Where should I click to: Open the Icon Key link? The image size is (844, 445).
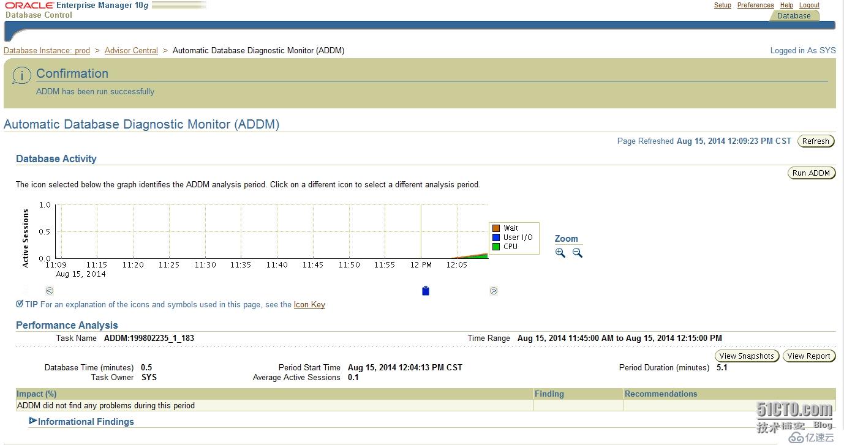click(x=309, y=304)
